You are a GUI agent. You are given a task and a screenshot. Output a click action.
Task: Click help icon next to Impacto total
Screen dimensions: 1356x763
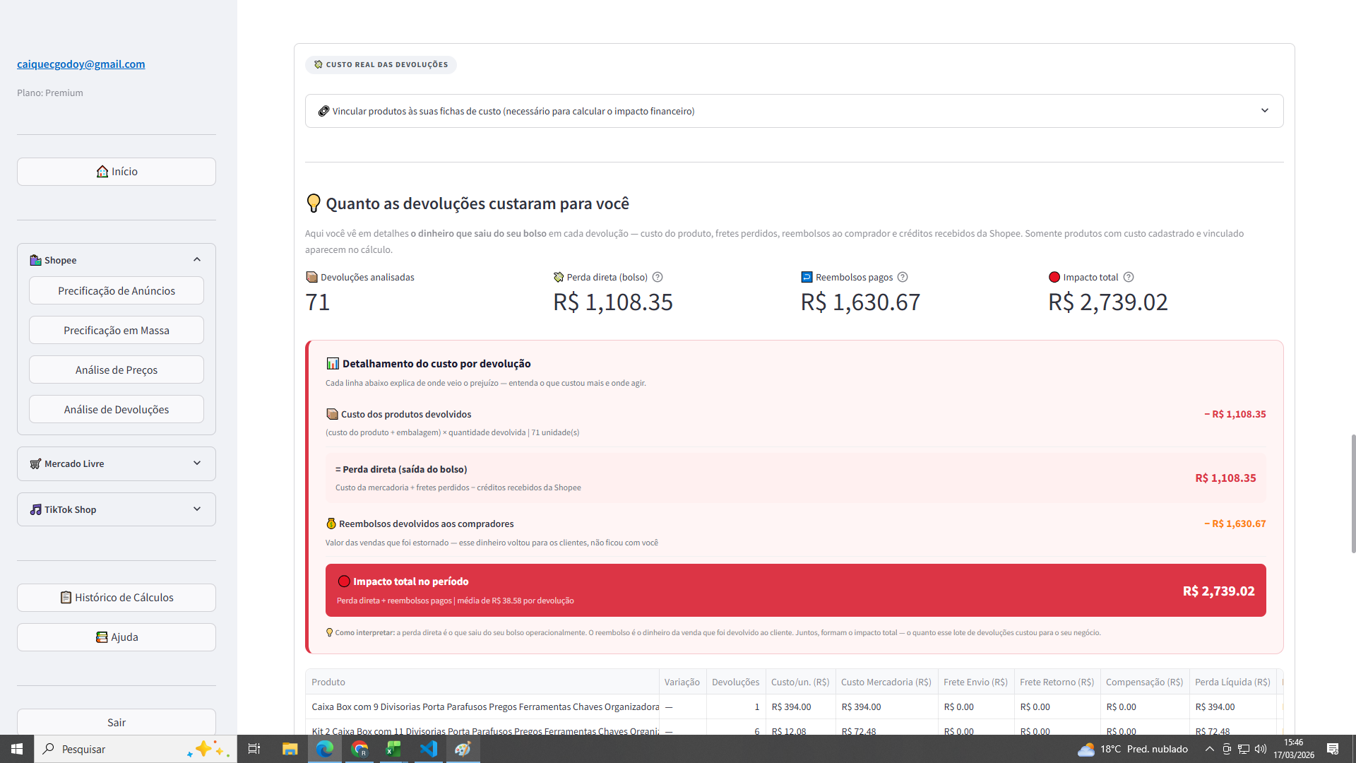(1129, 277)
